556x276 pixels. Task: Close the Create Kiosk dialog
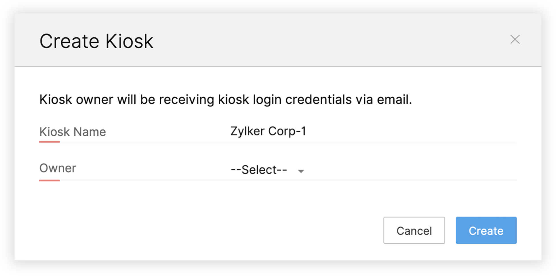pyautogui.click(x=515, y=40)
